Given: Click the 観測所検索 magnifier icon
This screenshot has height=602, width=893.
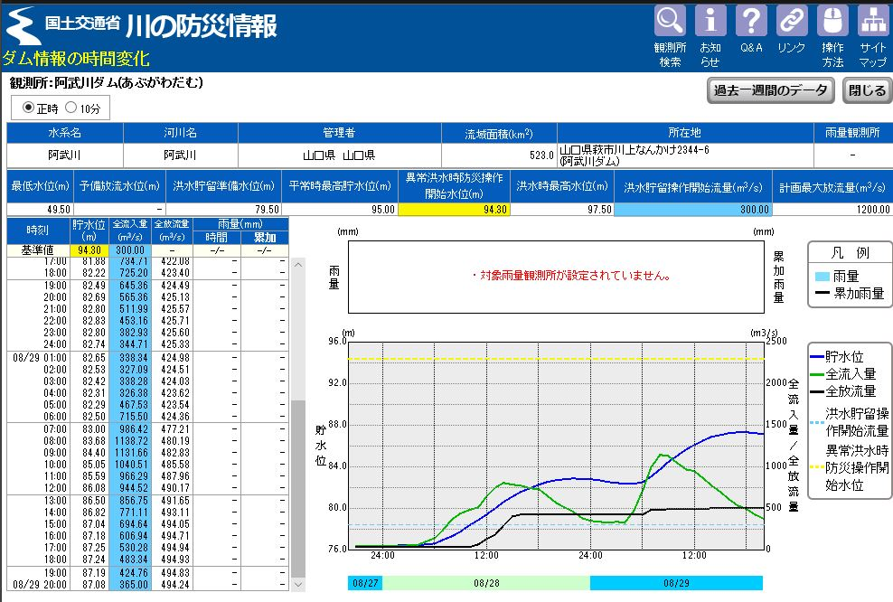Looking at the screenshot, I should 670,22.
